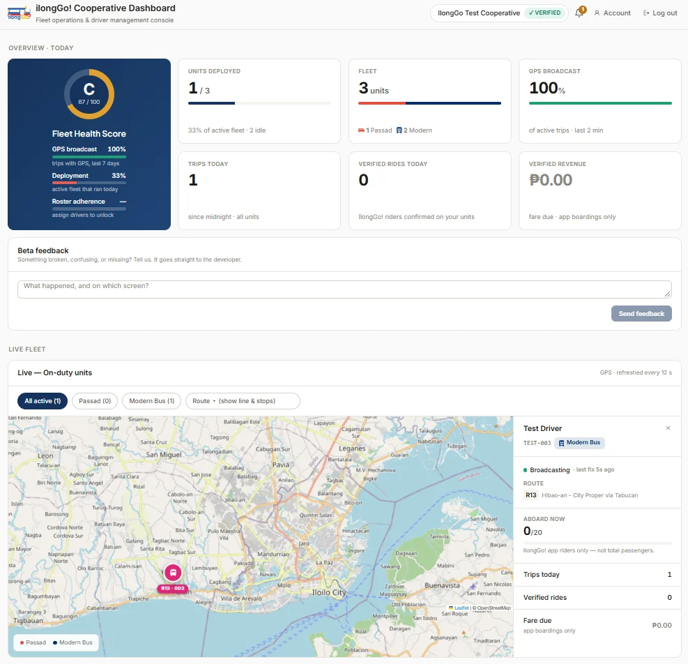The height and width of the screenshot is (664, 688).
Task: Click the GPS Broadcast green progress bar
Action: coord(599,103)
